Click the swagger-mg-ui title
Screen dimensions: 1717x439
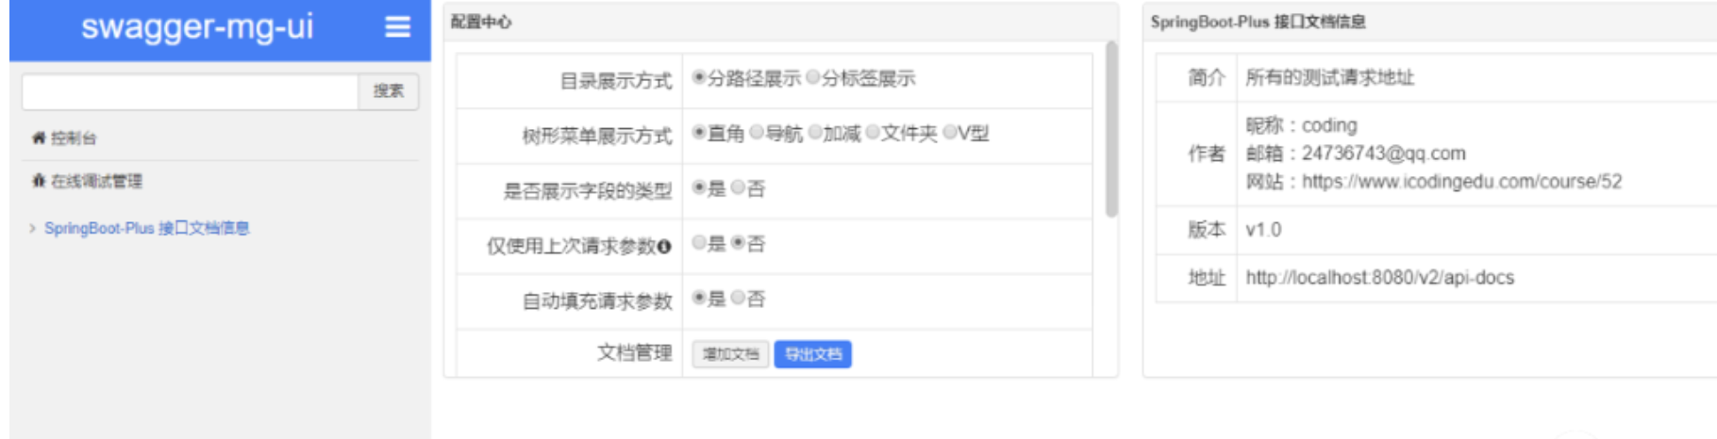pyautogui.click(x=197, y=26)
